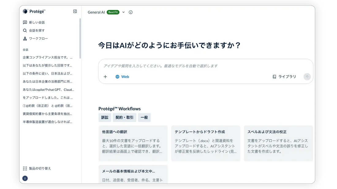Open the user avatar profile
The image size is (337, 189).
25,178
